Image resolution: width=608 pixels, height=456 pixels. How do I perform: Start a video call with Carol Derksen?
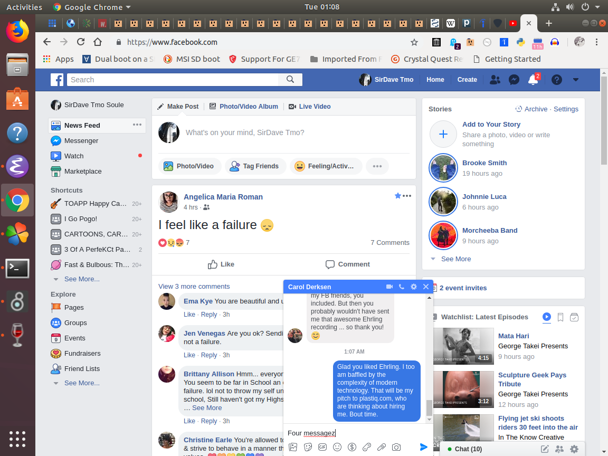pyautogui.click(x=389, y=287)
